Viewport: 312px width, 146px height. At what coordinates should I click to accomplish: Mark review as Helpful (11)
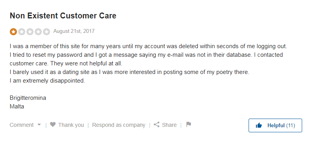click(x=275, y=125)
